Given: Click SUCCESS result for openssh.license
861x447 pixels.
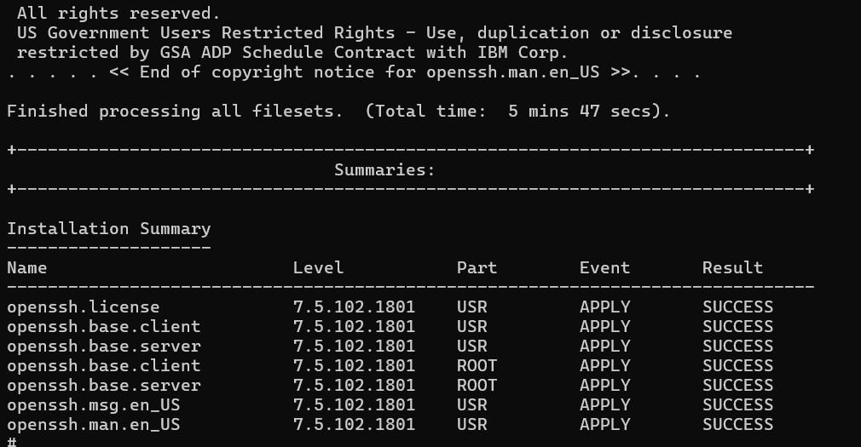Looking at the screenshot, I should click(737, 307).
